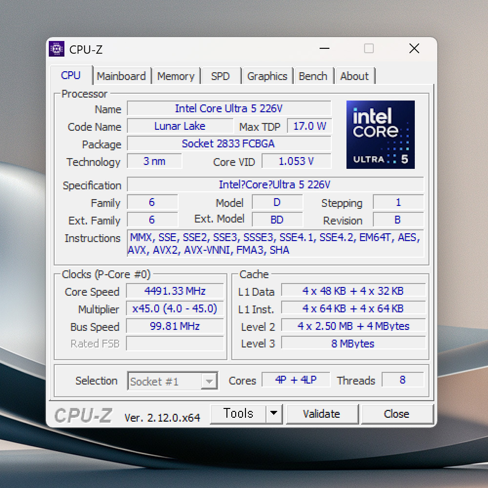Click the version text Ver. 2.12.0.x64
This screenshot has height=488, width=488.
pyautogui.click(x=162, y=418)
